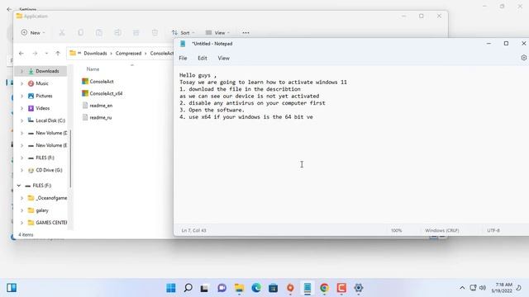Open the clock and date panel
Screen dimensions: 529x297
pos(502,288)
